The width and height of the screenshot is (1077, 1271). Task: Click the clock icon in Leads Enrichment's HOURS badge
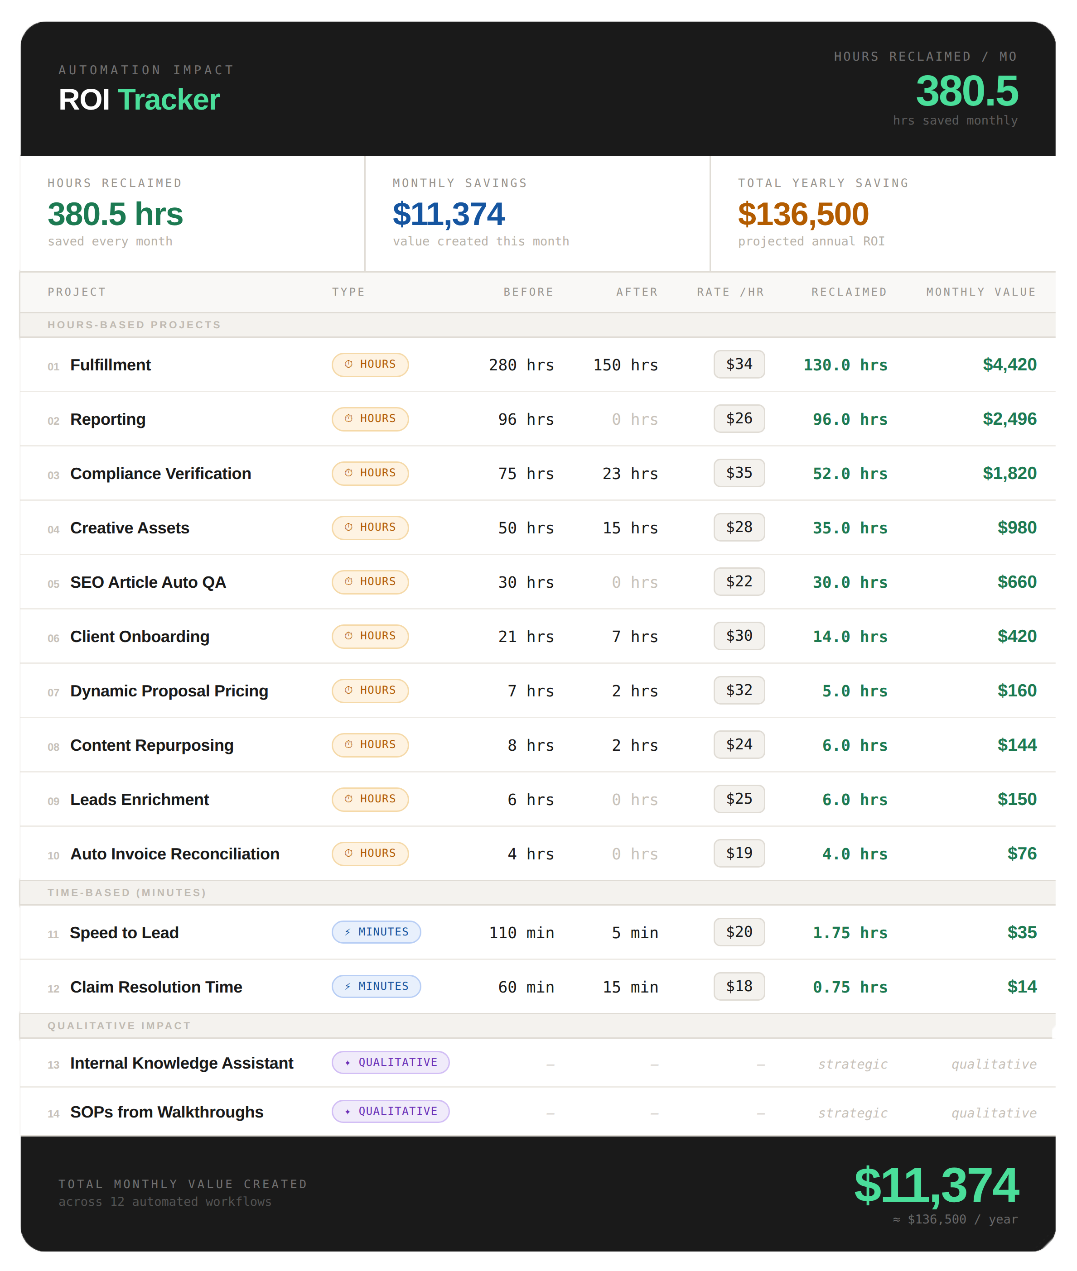coord(348,799)
